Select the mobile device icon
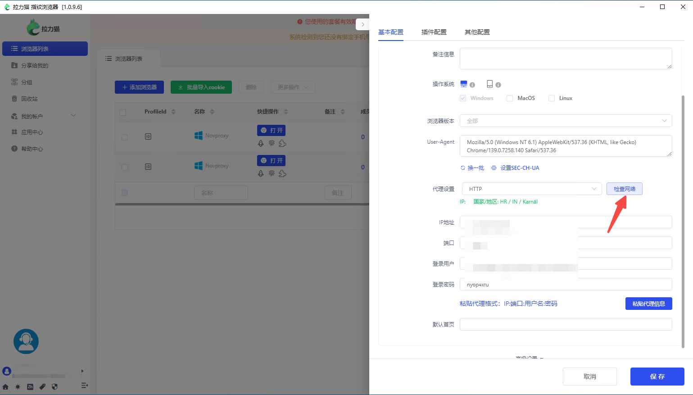This screenshot has width=693, height=395. tap(489, 84)
